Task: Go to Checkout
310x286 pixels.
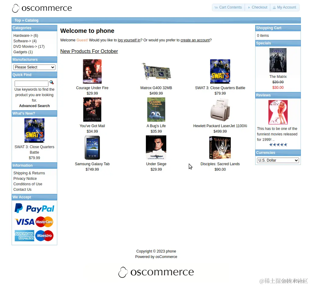Action: 258,7
